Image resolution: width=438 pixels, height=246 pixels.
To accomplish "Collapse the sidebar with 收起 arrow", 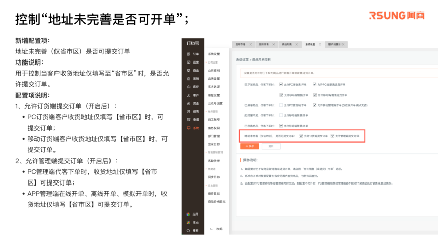I will pyautogui.click(x=216, y=229).
